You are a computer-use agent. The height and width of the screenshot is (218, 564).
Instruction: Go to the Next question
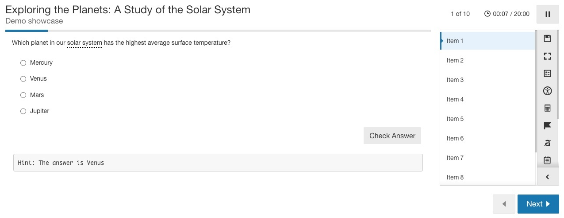[538, 204]
